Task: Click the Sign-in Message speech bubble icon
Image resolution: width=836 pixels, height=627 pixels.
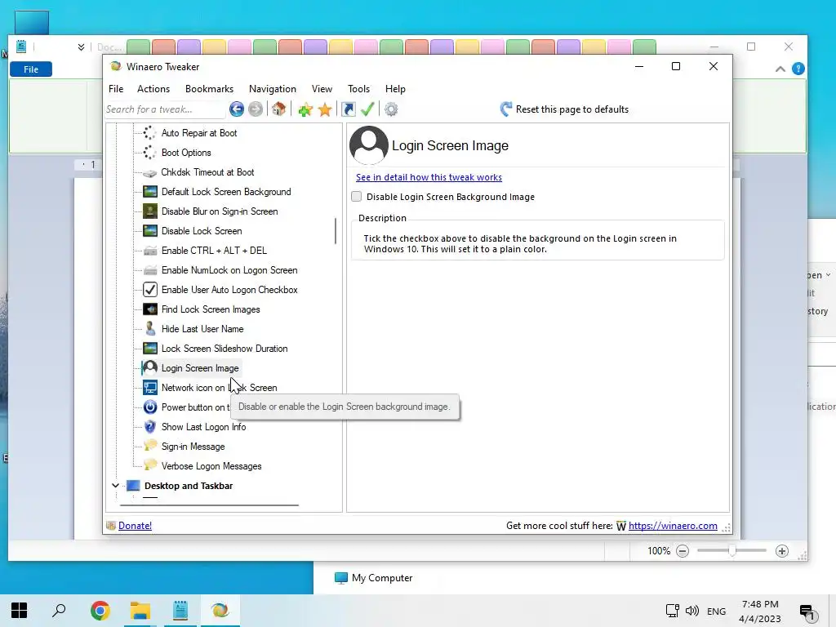Action: (x=150, y=446)
